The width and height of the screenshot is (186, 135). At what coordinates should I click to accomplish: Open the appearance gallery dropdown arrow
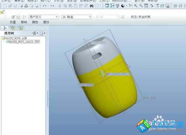click(126, 6)
